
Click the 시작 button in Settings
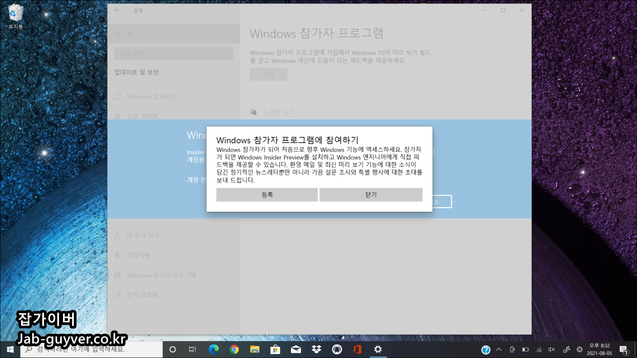click(269, 74)
